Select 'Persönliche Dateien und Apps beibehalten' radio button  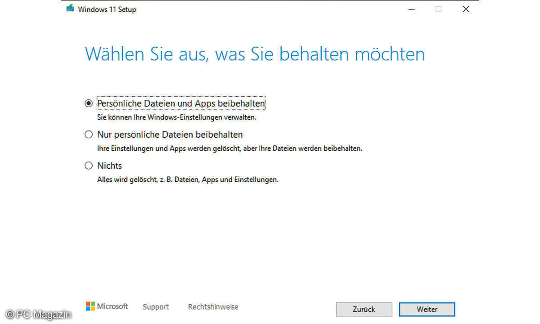[x=88, y=103]
